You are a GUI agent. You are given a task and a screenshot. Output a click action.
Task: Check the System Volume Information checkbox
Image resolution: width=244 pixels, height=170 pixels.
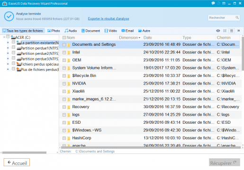point(64,68)
